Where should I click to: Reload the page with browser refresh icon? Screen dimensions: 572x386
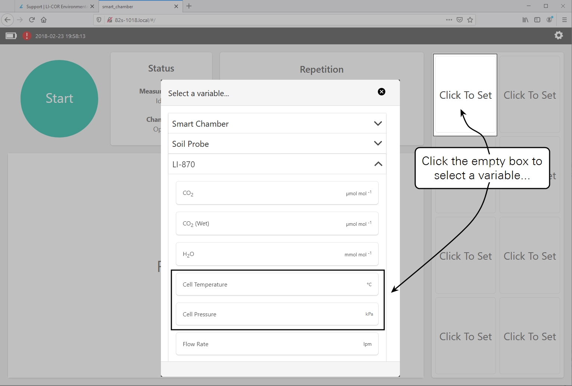coord(32,20)
